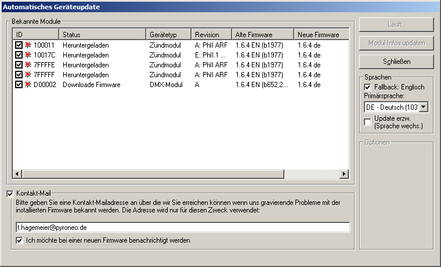Screen dimensions: 441x267
Task: Click the horizontal scrollbar thumb
Action: 153,174
